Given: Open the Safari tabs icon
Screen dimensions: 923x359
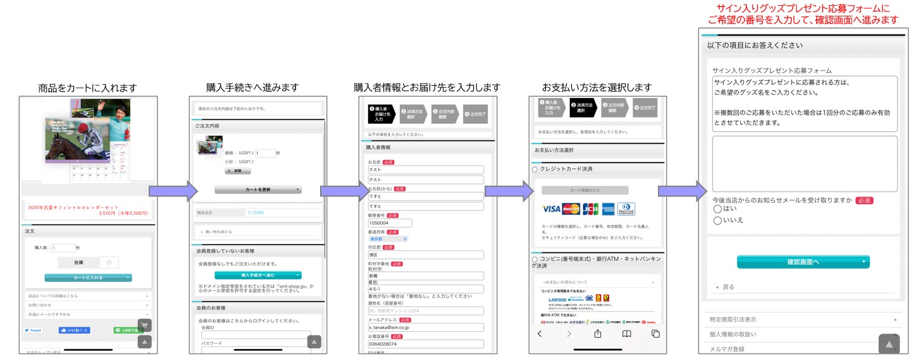Looking at the screenshot, I should [x=655, y=334].
